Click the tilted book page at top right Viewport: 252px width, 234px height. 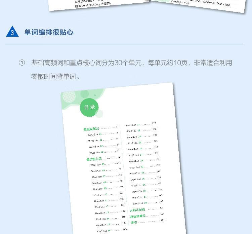point(198,5)
